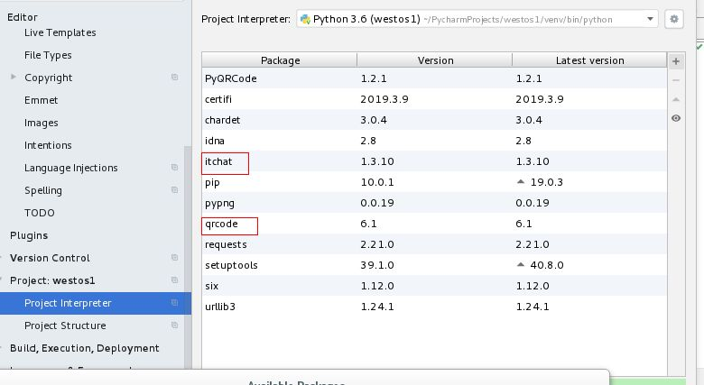This screenshot has height=385, width=704.
Task: Expand the Copyright settings node
Action: pos(14,78)
